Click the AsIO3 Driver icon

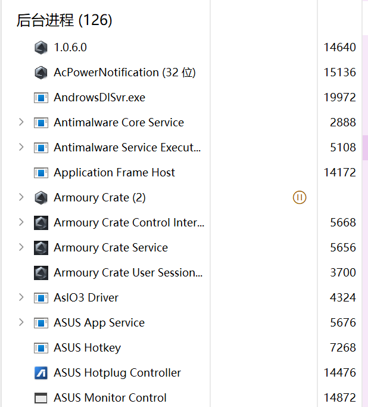(41, 298)
